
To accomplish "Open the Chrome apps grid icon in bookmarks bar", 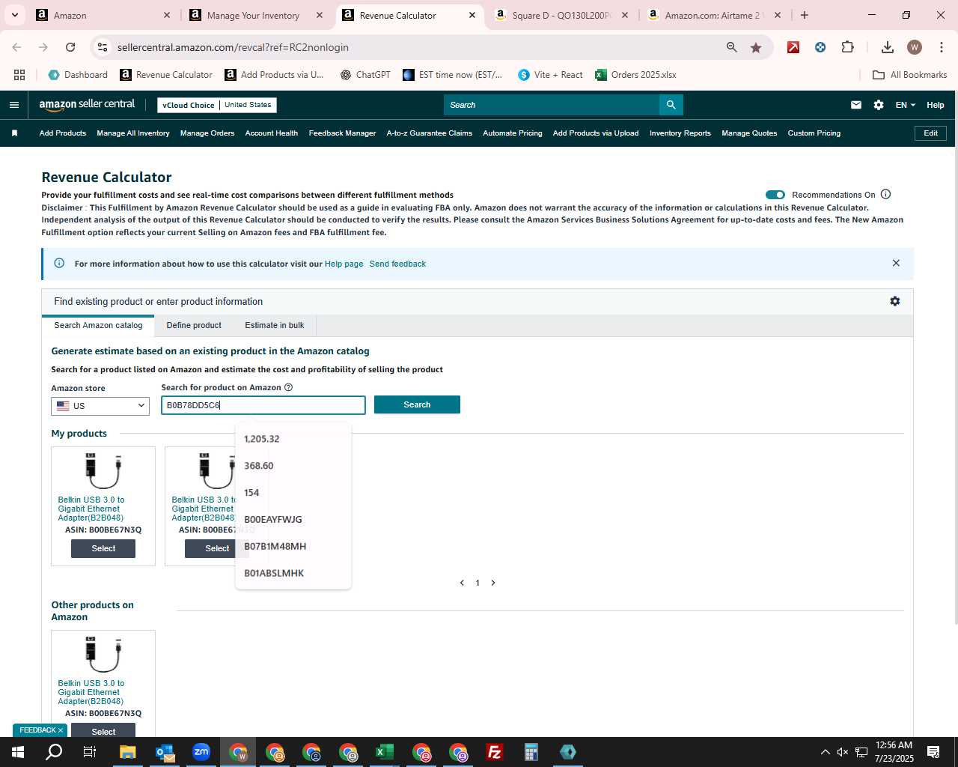I will [x=19, y=75].
